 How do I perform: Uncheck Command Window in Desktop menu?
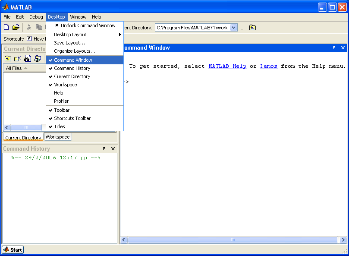pos(85,60)
